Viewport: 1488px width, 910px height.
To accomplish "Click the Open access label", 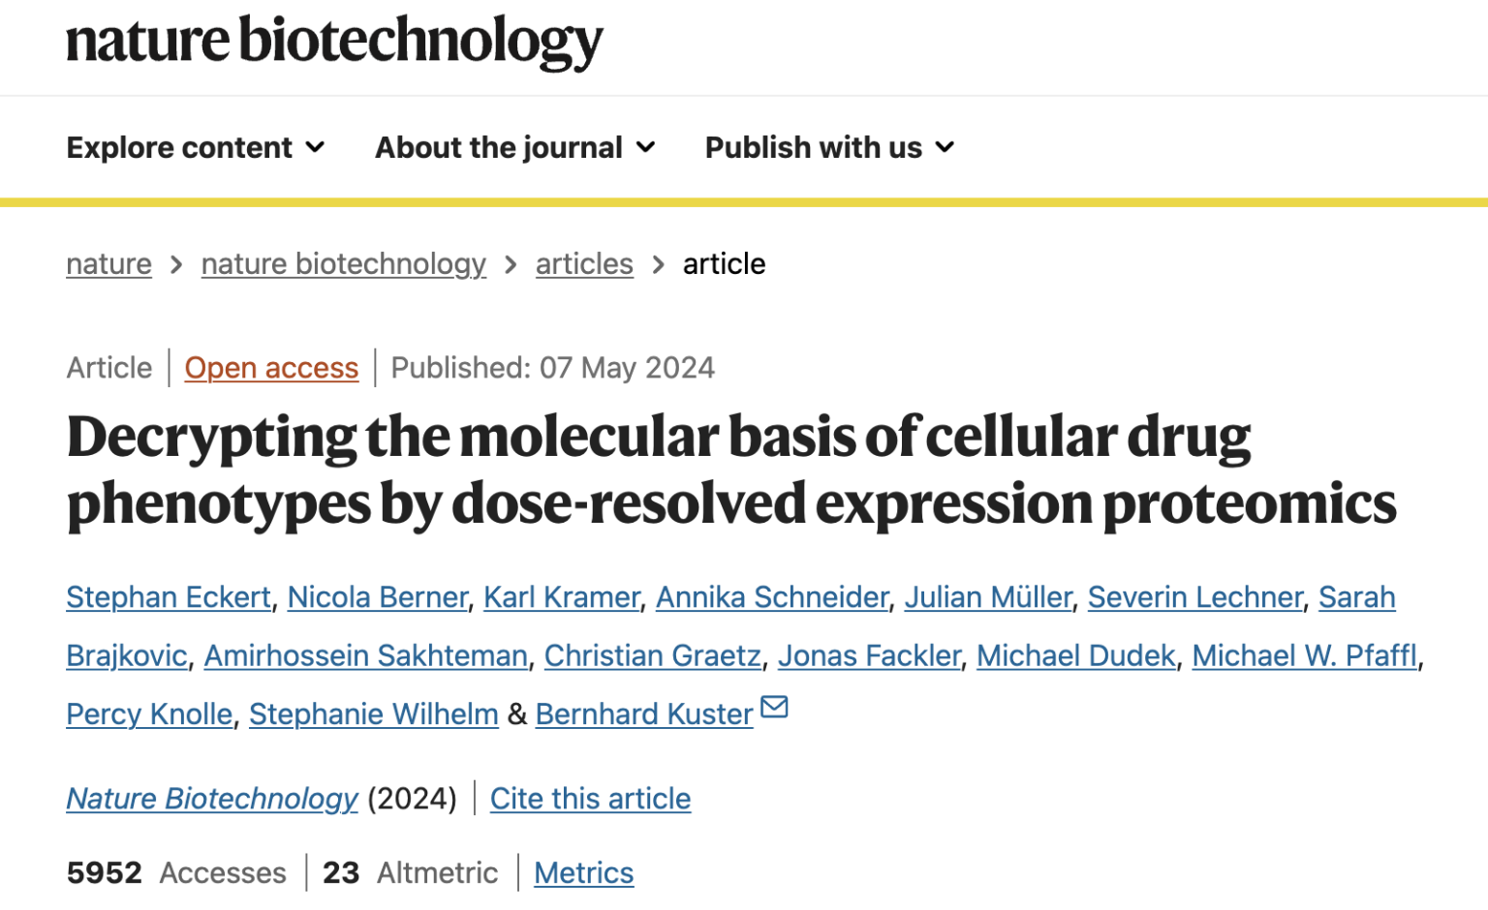I will [x=271, y=368].
